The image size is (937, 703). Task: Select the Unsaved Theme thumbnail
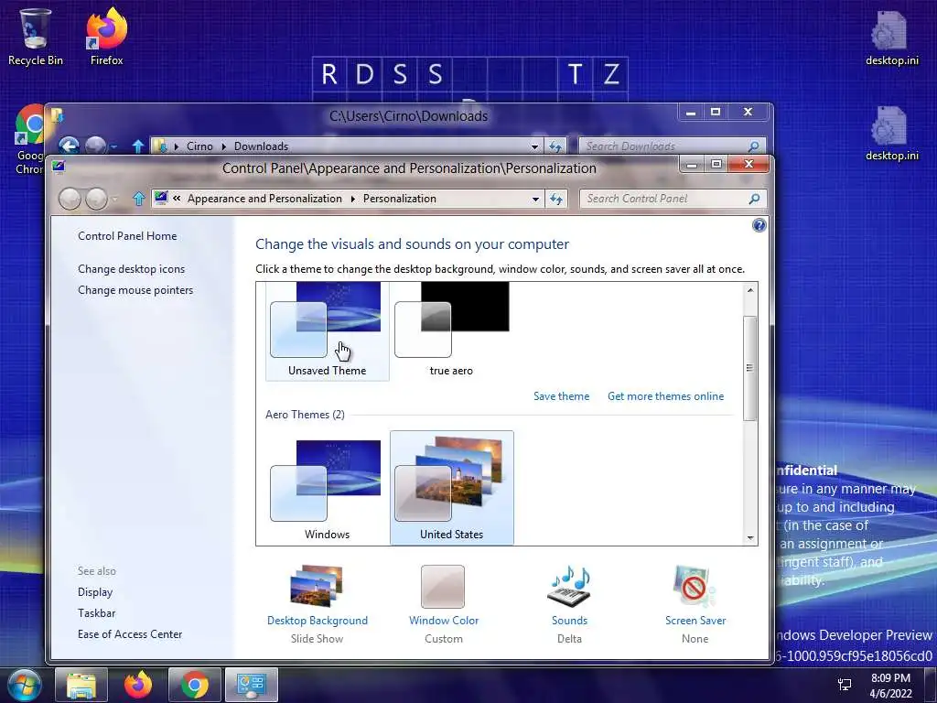(x=327, y=330)
